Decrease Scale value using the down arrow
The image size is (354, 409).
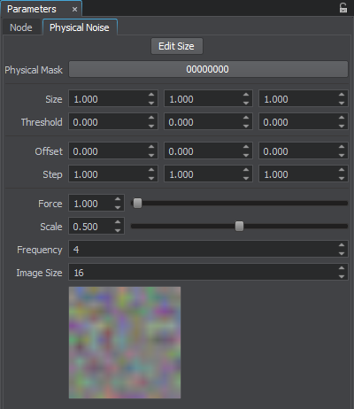point(118,230)
